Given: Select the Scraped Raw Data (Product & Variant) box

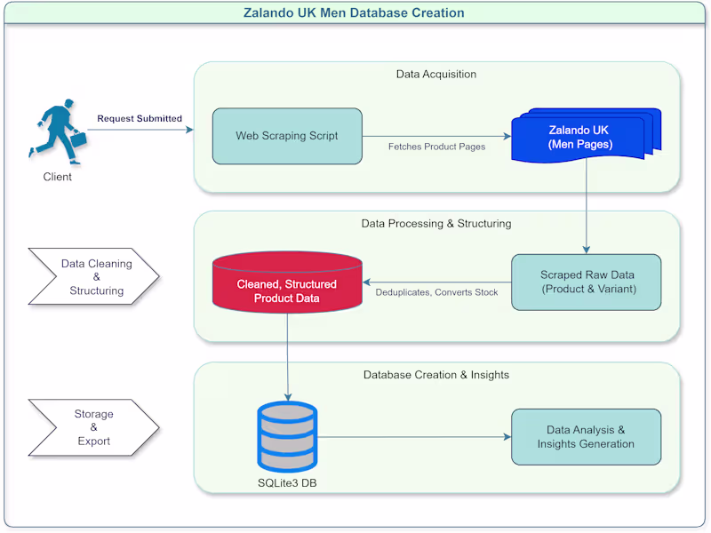Looking at the screenshot, I should click(587, 282).
